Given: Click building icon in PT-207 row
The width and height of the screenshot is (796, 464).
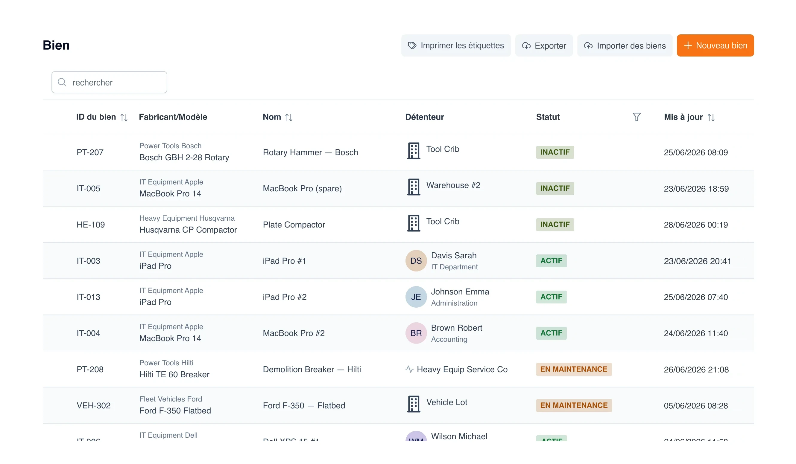Looking at the screenshot, I should [x=414, y=151].
